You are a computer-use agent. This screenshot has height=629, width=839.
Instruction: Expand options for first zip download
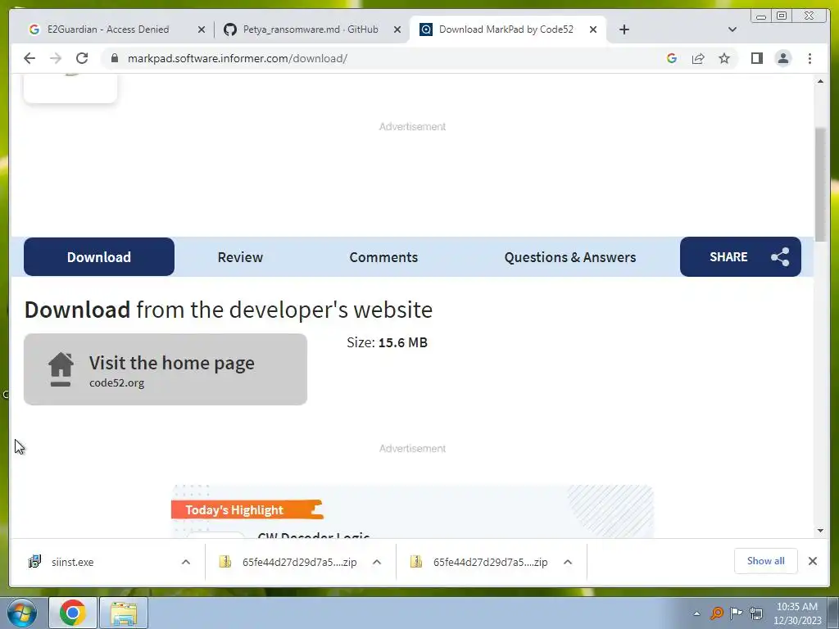[x=377, y=562]
